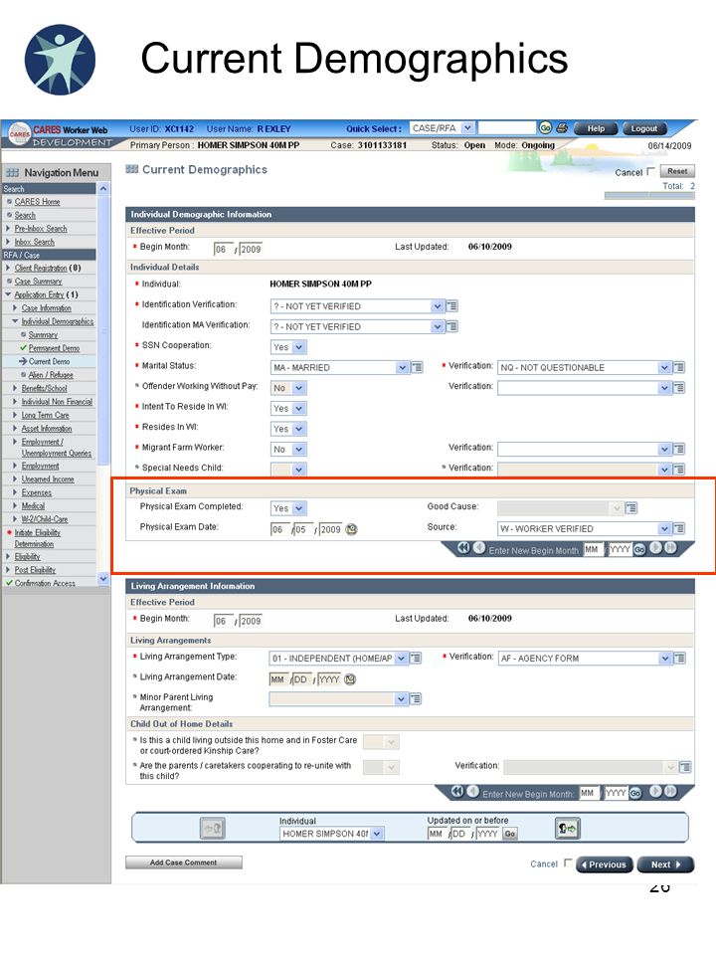This screenshot has height=955, width=716.
Task: Click the Physical Exam Date year field
Action: (330, 529)
